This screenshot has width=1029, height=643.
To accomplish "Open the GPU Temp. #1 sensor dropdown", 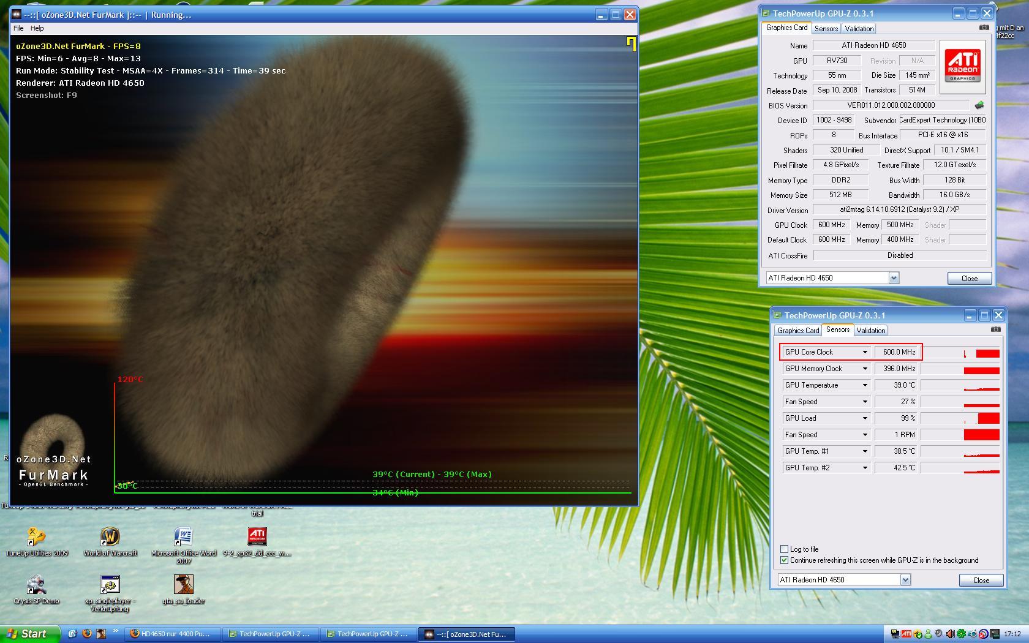I will [x=865, y=451].
